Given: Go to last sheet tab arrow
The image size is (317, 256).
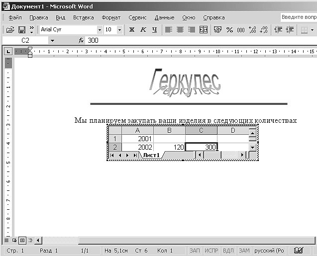Looking at the screenshot, I should point(135,155).
